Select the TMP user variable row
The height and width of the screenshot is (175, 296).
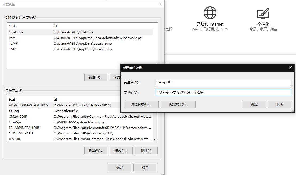[x=80, y=49]
